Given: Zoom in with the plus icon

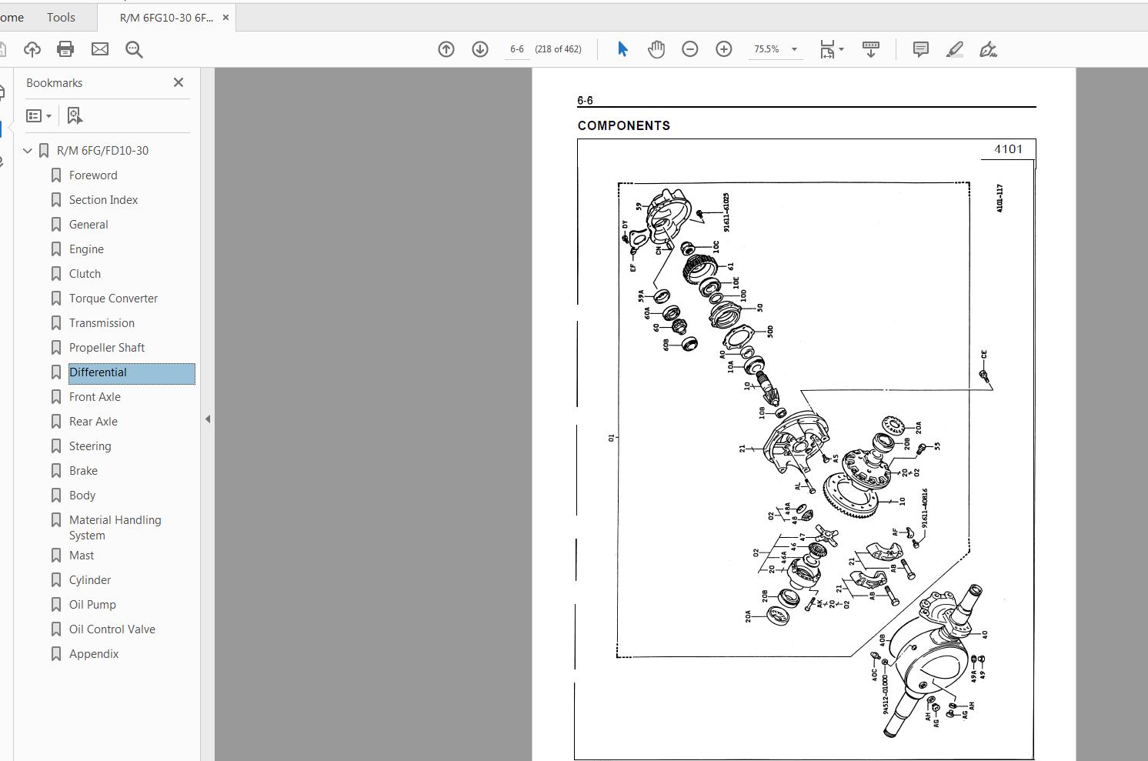Looking at the screenshot, I should [x=724, y=49].
